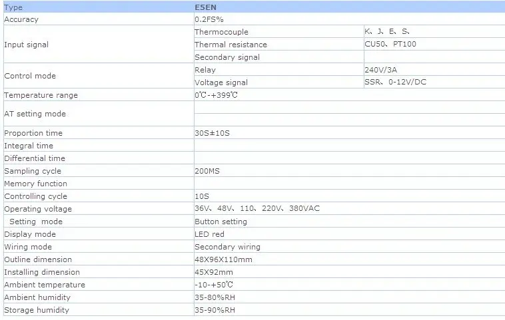The height and width of the screenshot is (320, 505).
Task: Select the 'Differential time' label
Action: coord(35,158)
